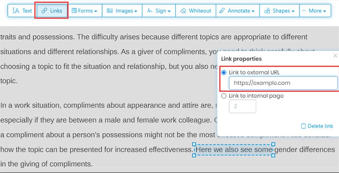Select Link to internal page option
Image resolution: width=339 pixels, height=173 pixels.
224,96
